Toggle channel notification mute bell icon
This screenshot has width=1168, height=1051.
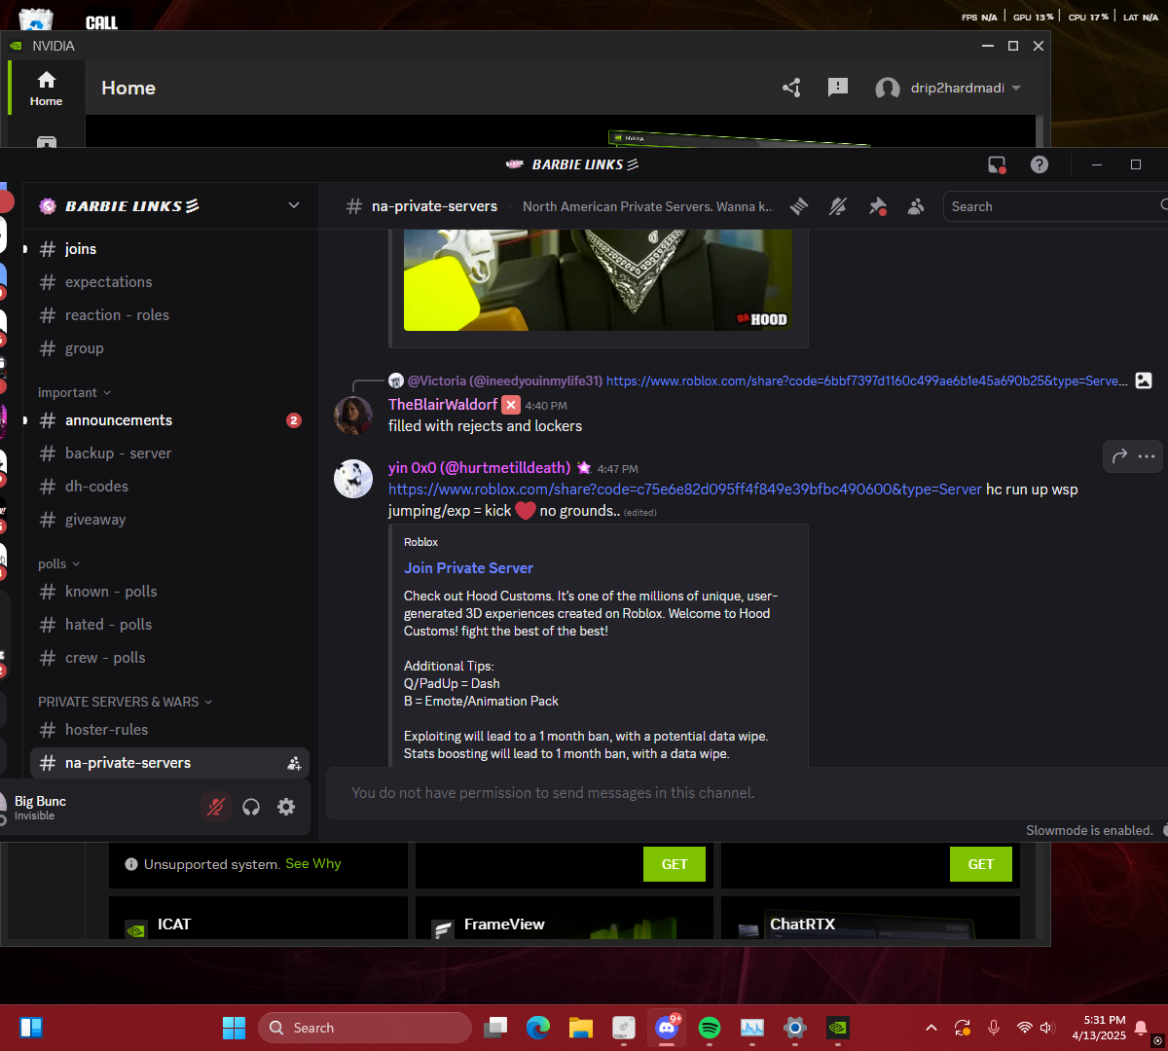tap(838, 206)
